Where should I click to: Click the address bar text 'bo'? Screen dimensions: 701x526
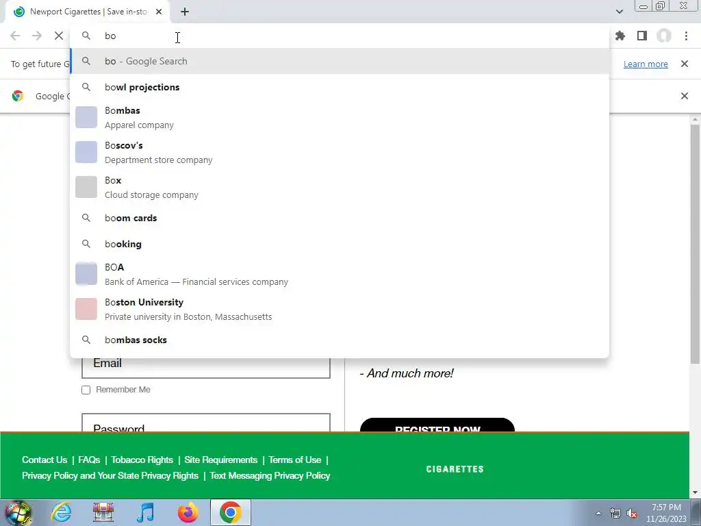[x=110, y=36]
